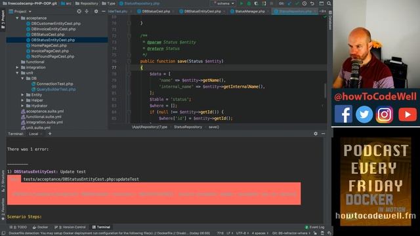The width and height of the screenshot is (420, 236).
Task: Open the Instagram icon in the overlay
Action: pos(385,115)
